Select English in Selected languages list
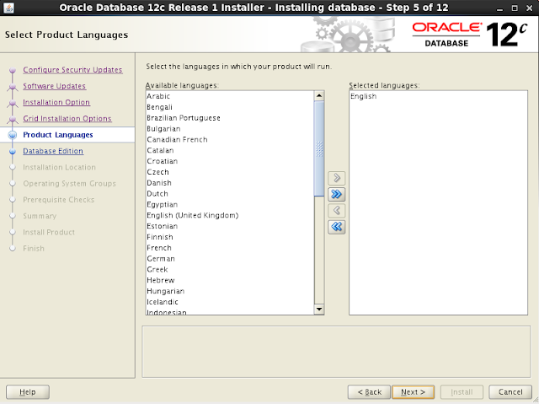 [x=438, y=96]
